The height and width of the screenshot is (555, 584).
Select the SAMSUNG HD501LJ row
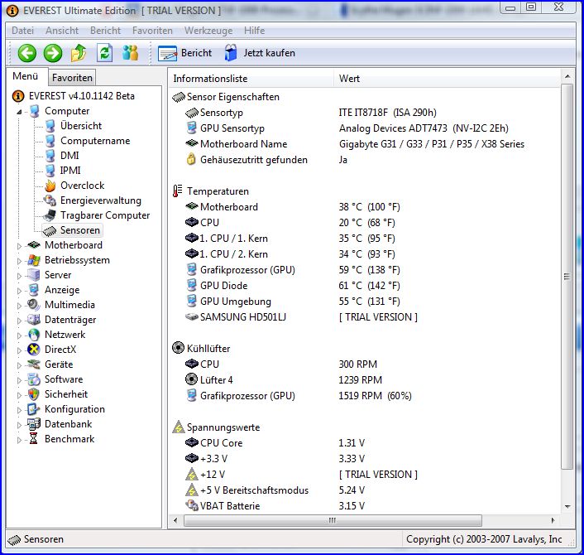point(365,317)
